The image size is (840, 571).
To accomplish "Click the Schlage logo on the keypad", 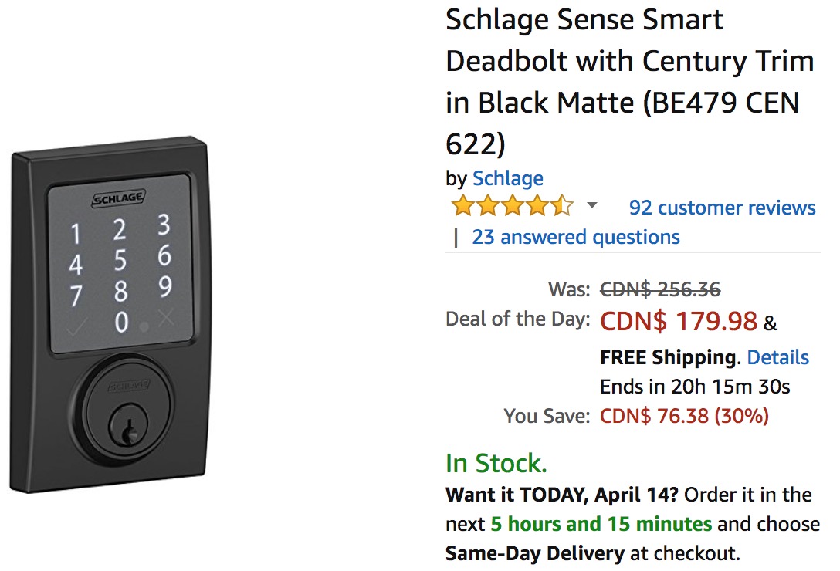I will click(x=118, y=198).
